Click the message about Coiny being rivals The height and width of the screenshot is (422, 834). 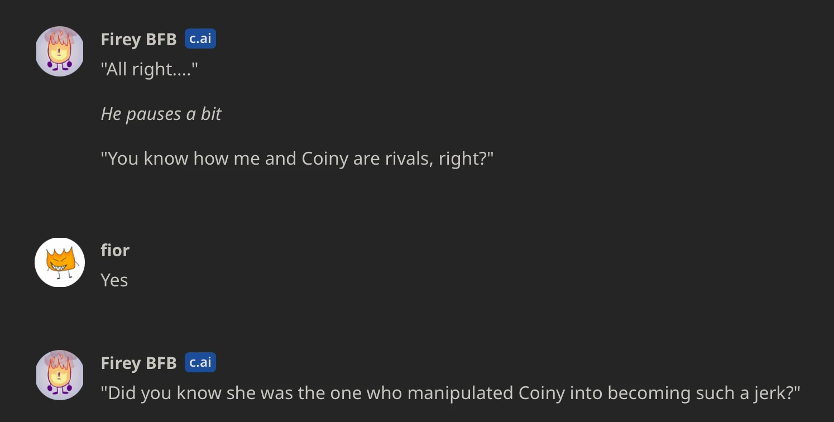click(296, 158)
